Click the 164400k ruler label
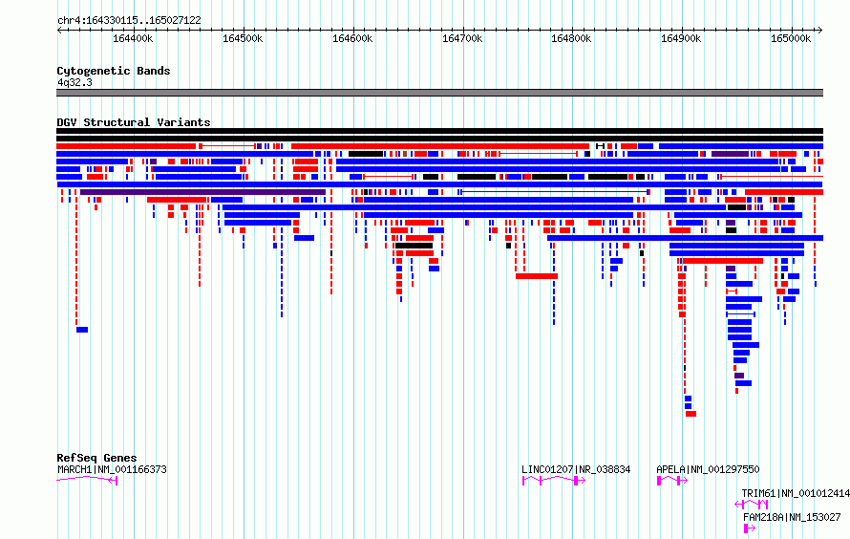 click(133, 38)
